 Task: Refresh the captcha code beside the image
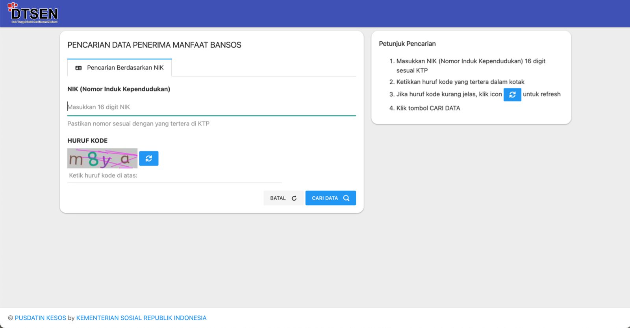pyautogui.click(x=148, y=158)
